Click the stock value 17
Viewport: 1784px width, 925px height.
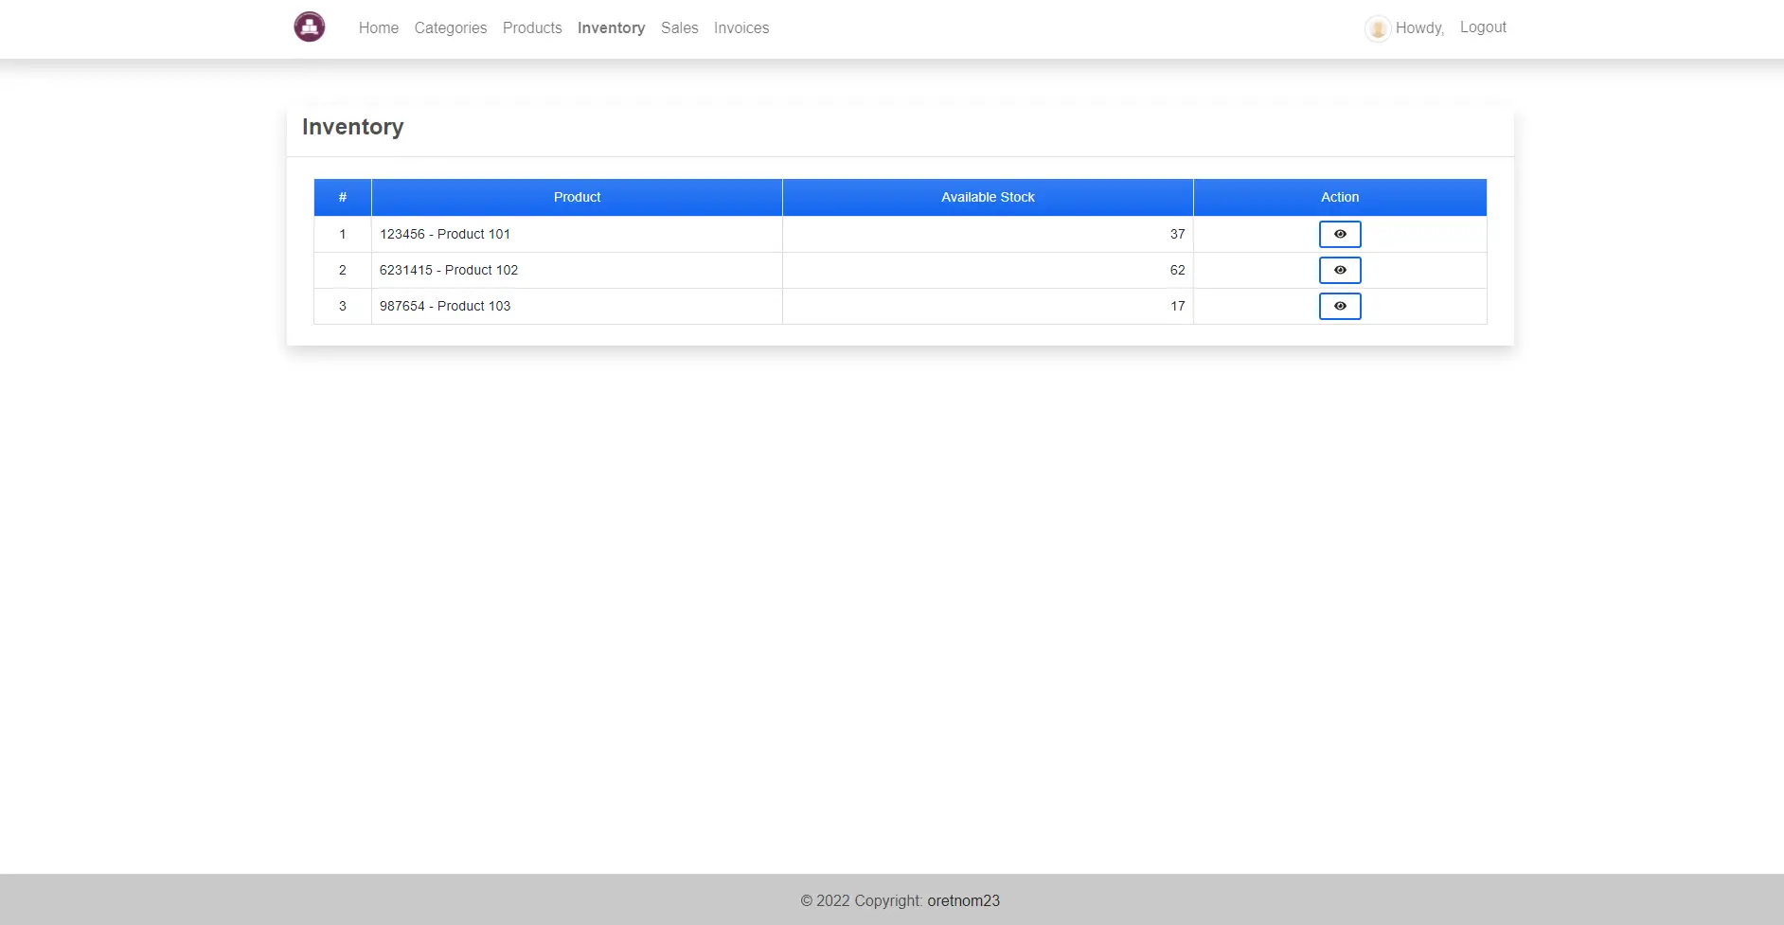tap(1177, 306)
